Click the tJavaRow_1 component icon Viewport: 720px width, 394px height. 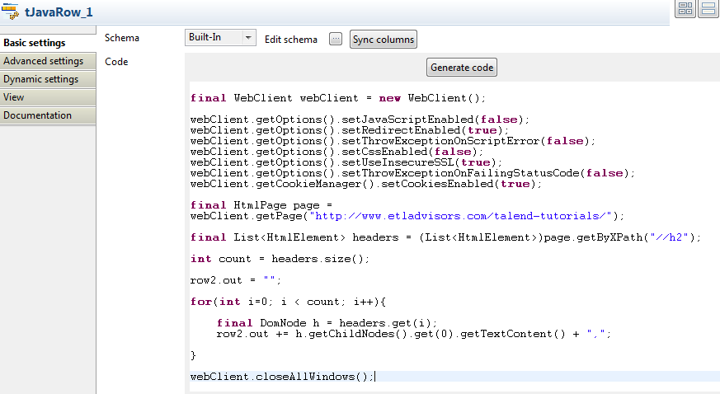pyautogui.click(x=10, y=12)
